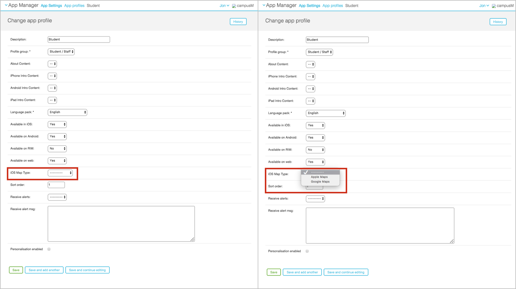
Task: Choose Google Maps from the open dropdown
Action: pyautogui.click(x=320, y=182)
